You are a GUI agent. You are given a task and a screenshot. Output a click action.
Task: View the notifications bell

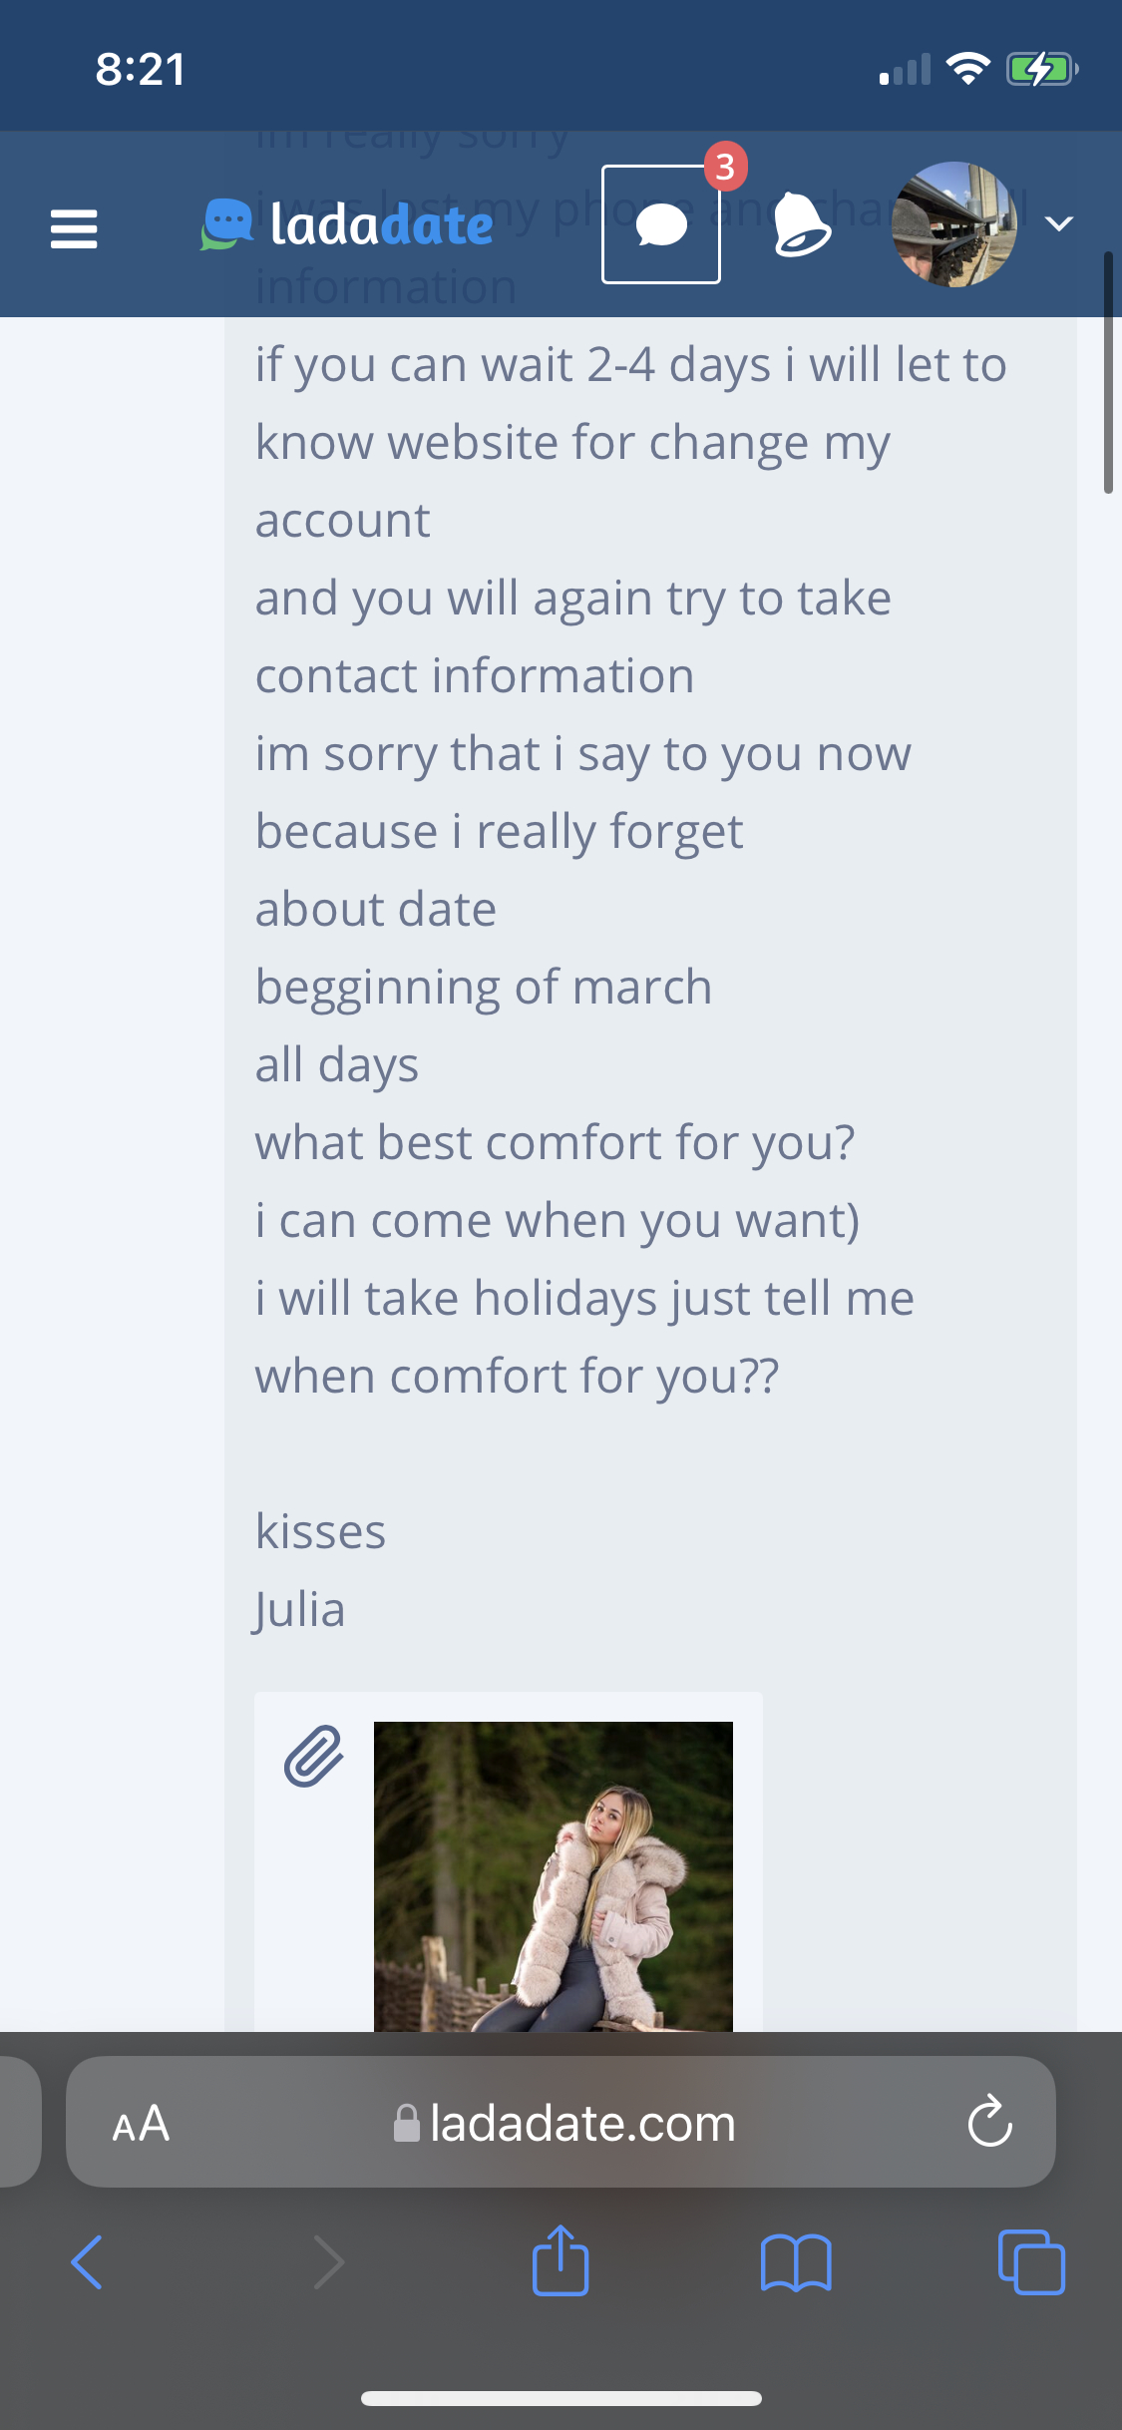coord(801,224)
